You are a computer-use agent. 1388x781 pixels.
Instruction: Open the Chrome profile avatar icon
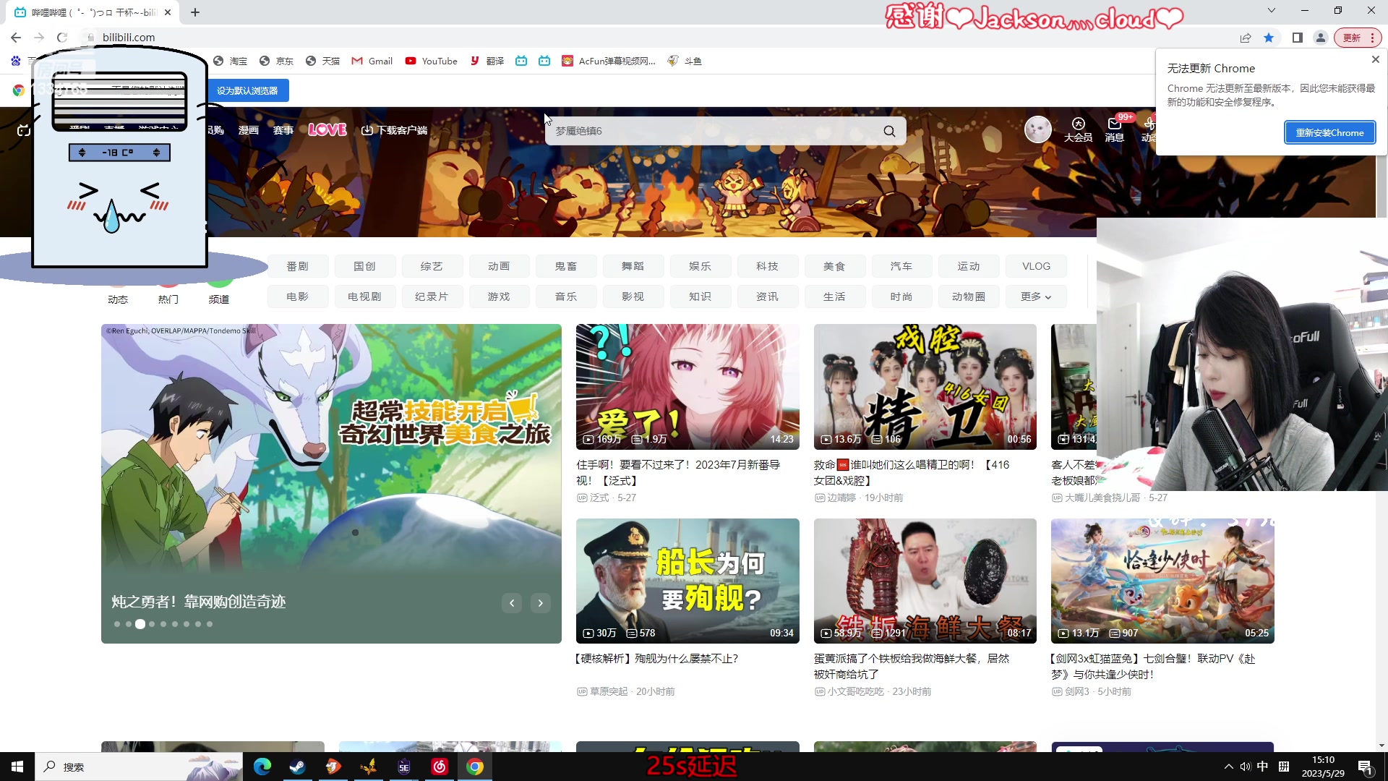tap(1321, 38)
